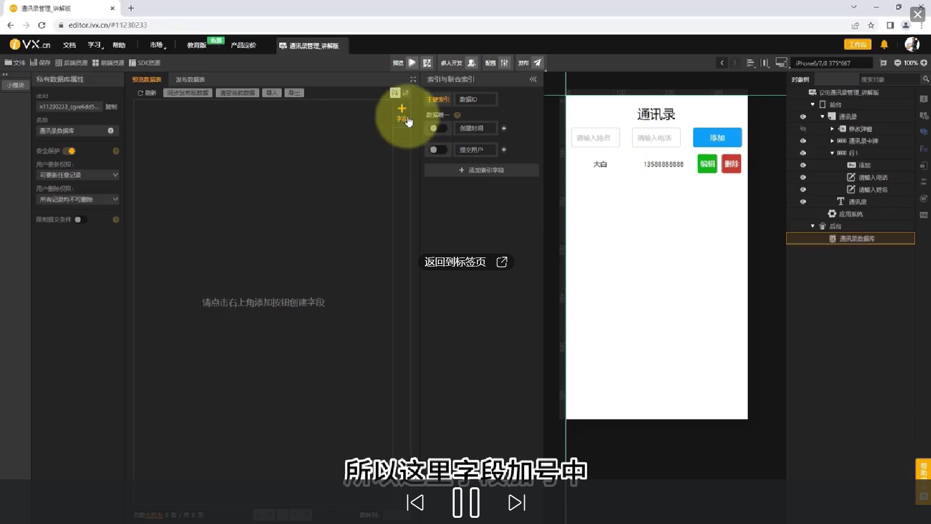Open the 市场 menu
The width and height of the screenshot is (931, 524).
pyautogui.click(x=157, y=45)
